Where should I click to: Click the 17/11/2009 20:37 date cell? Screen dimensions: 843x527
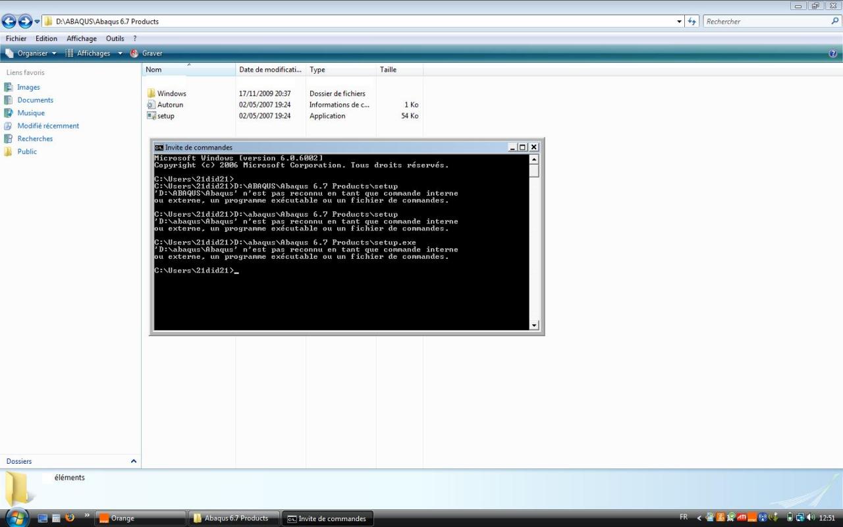coord(265,94)
